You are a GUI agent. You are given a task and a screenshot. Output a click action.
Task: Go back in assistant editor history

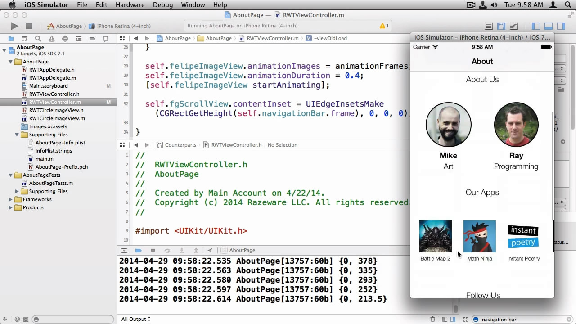136,145
